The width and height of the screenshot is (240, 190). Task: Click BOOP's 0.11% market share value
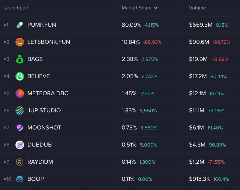[128, 179]
